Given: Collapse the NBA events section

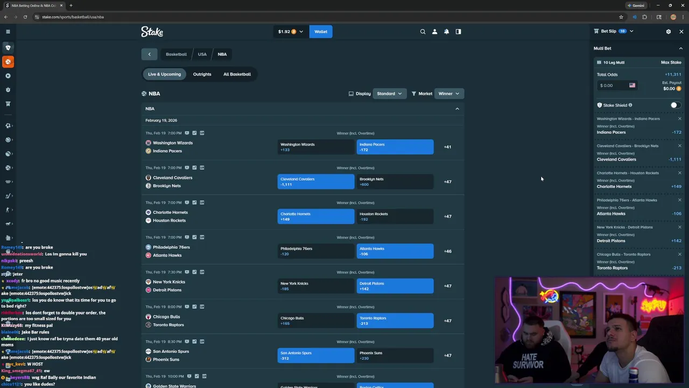Looking at the screenshot, I should tap(457, 109).
